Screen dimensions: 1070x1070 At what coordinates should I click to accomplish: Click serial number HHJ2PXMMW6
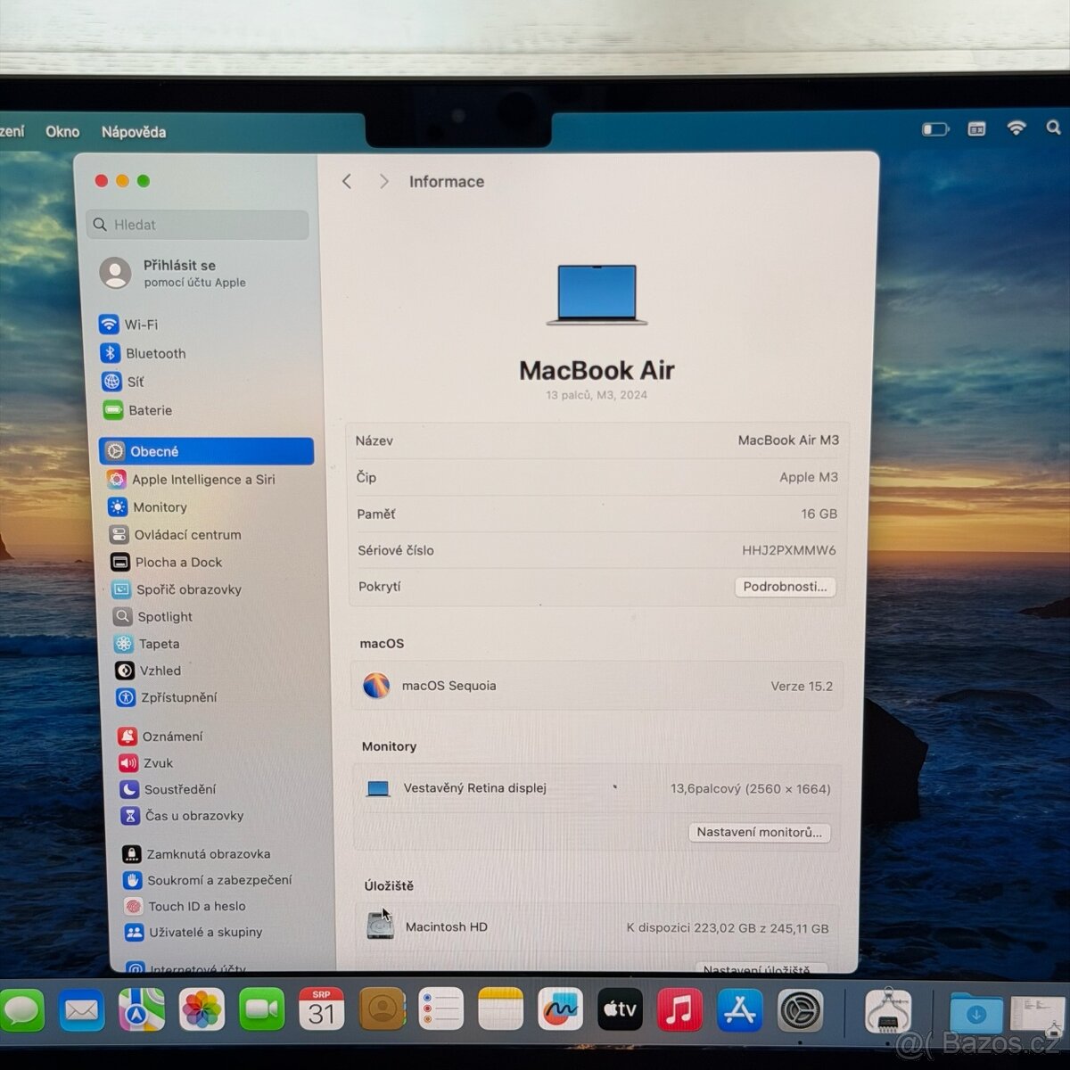pyautogui.click(x=789, y=550)
